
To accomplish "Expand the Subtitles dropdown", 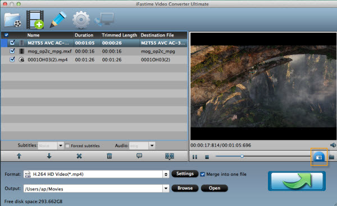I will [x=61, y=146].
